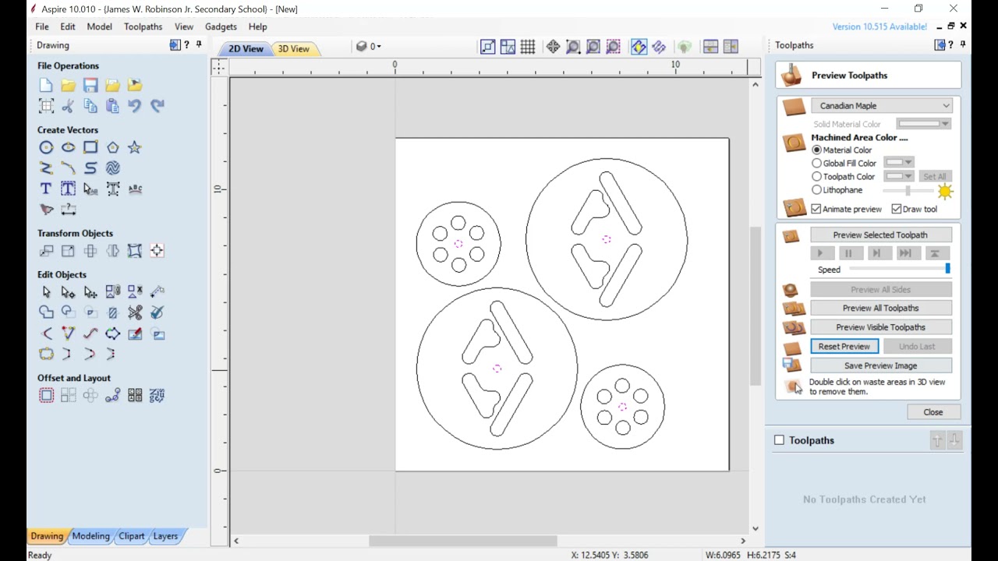The width and height of the screenshot is (998, 561).
Task: Switch to the Modeling tab
Action: [90, 536]
